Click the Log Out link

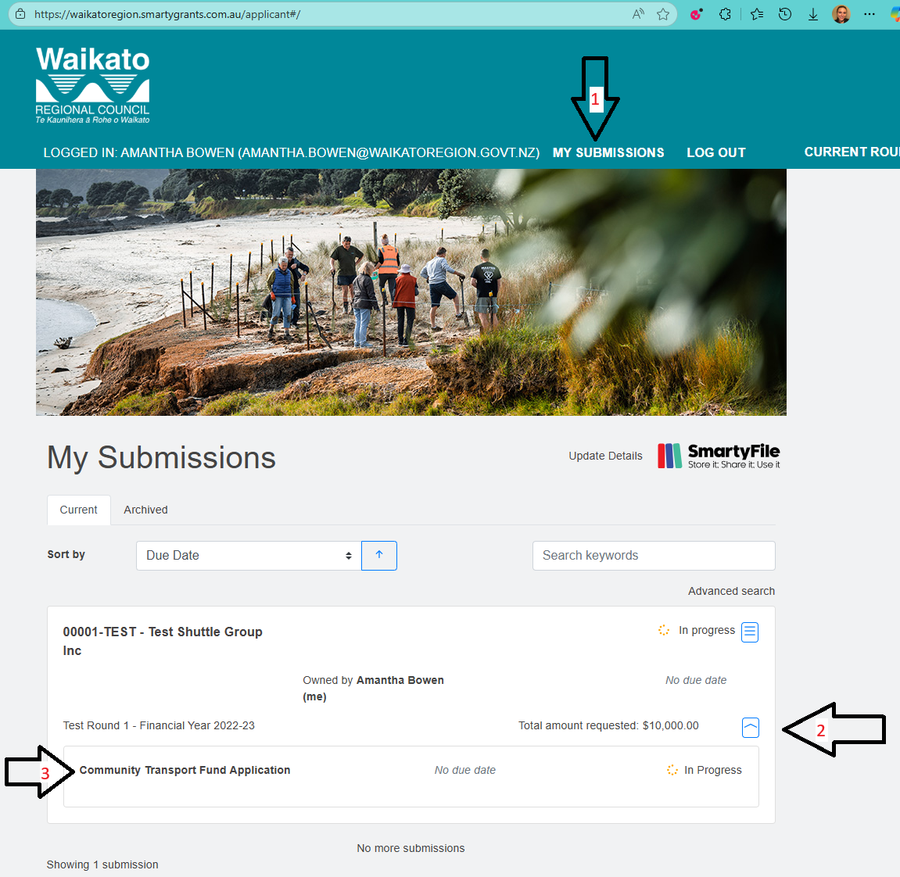pos(715,152)
